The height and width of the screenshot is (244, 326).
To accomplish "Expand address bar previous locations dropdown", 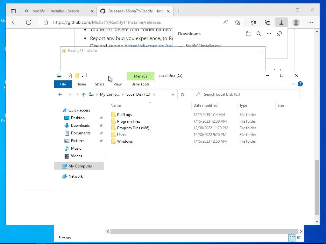I will pyautogui.click(x=173, y=95).
